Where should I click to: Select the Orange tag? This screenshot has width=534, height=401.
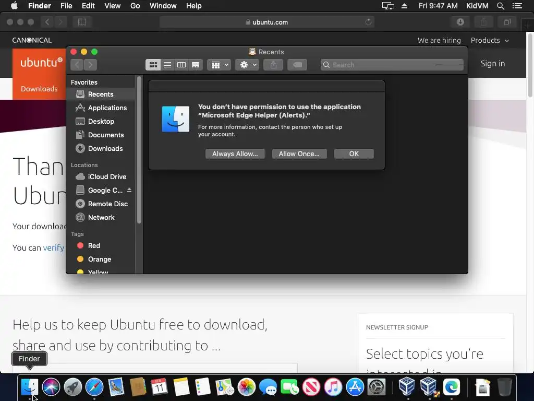(101, 259)
